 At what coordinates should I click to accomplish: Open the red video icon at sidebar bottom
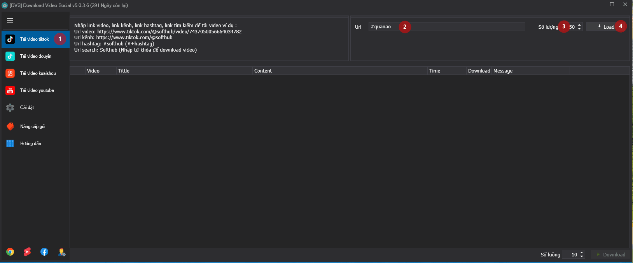click(x=27, y=252)
